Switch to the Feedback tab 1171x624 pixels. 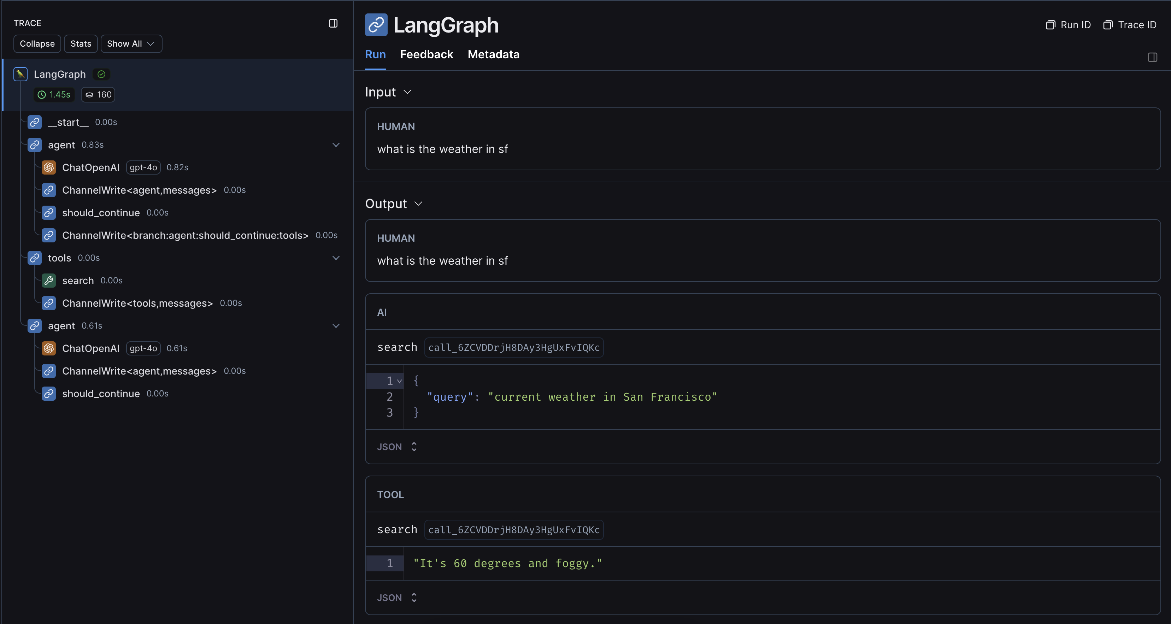426,54
